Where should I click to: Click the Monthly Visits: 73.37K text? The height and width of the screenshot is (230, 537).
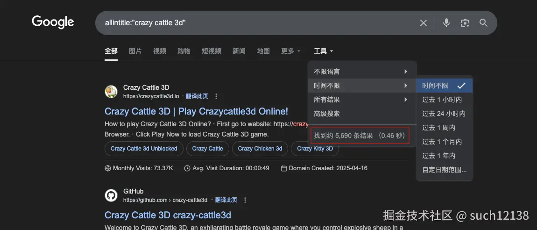(x=143, y=168)
